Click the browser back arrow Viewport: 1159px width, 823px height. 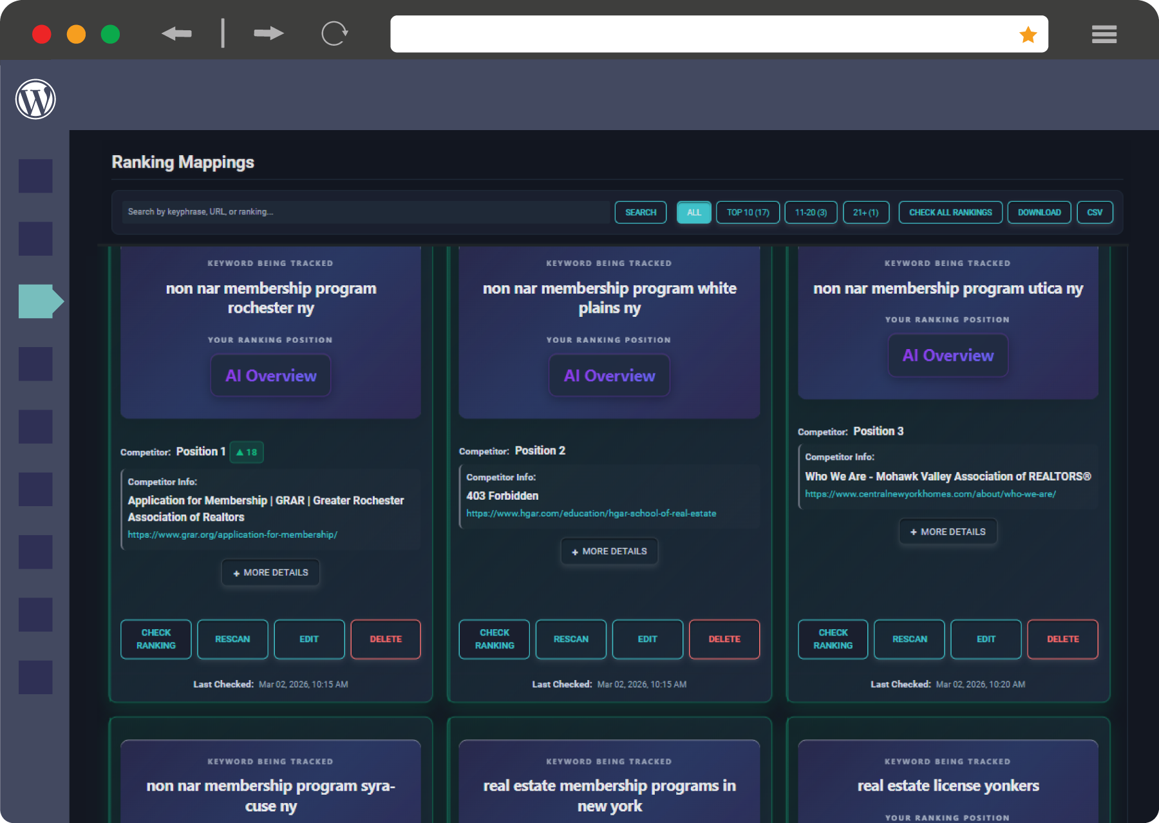(176, 33)
